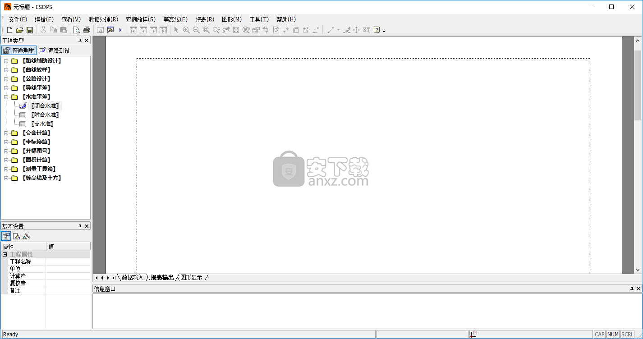Open the 数据处理 menu

pos(103,19)
